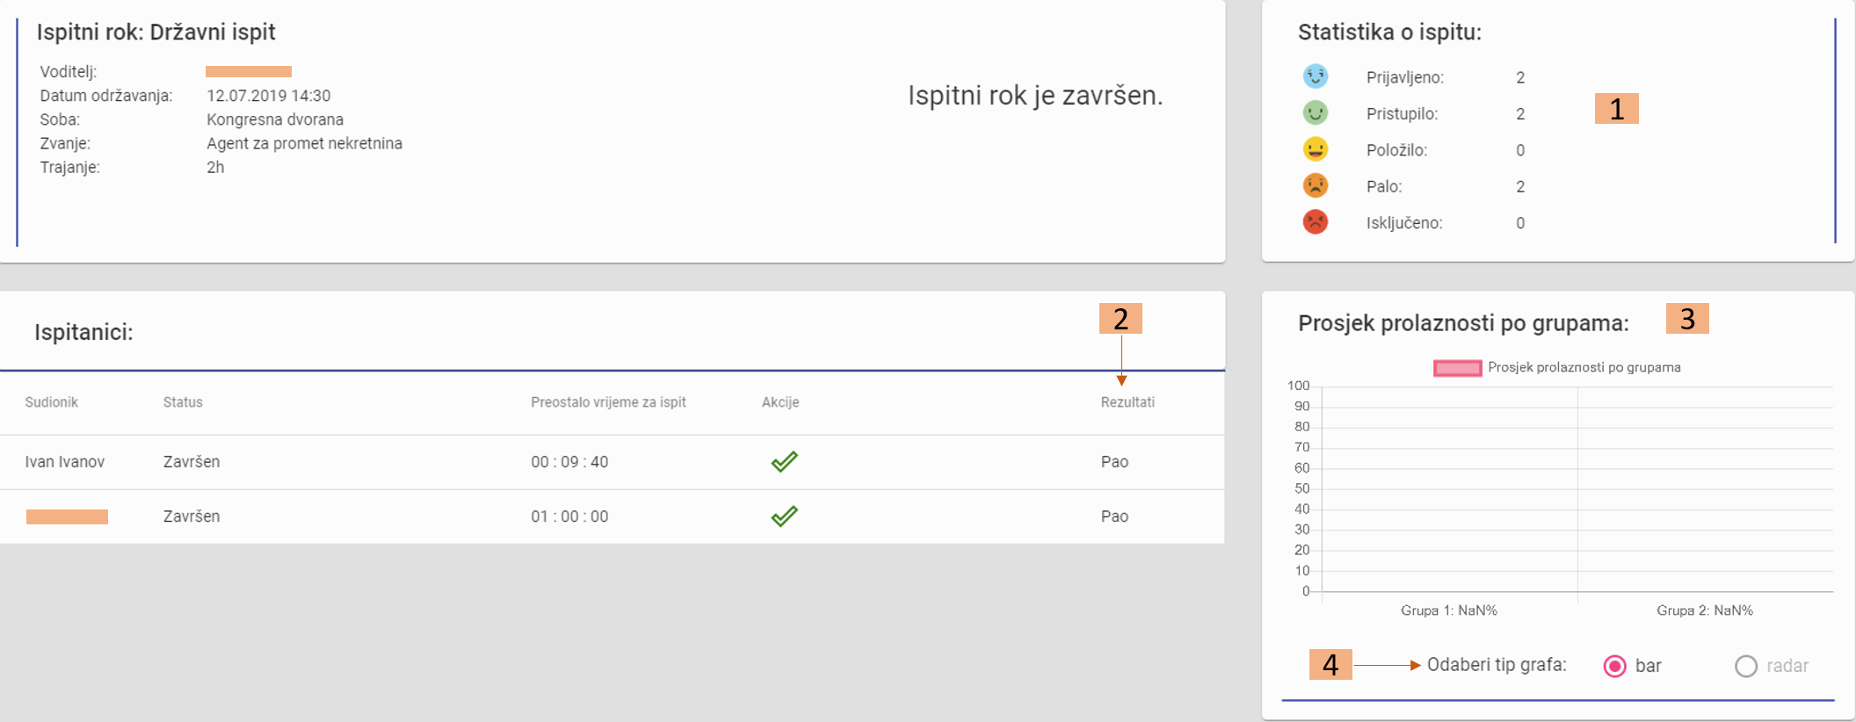Click the red Isključeno angry face icon

pyautogui.click(x=1315, y=221)
